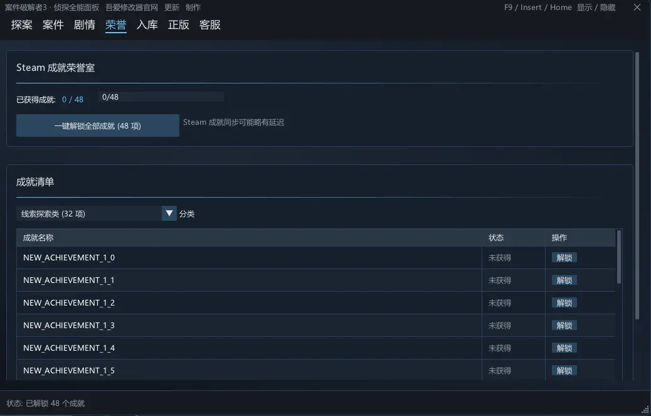The height and width of the screenshot is (416, 651).
Task: Click the Steam 成就同步可能略有延迟 note
Action: [234, 122]
